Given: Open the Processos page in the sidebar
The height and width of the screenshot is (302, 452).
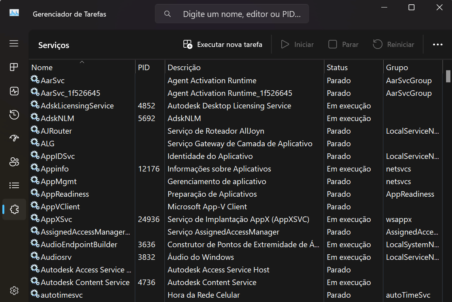Looking at the screenshot, I should (x=14, y=67).
